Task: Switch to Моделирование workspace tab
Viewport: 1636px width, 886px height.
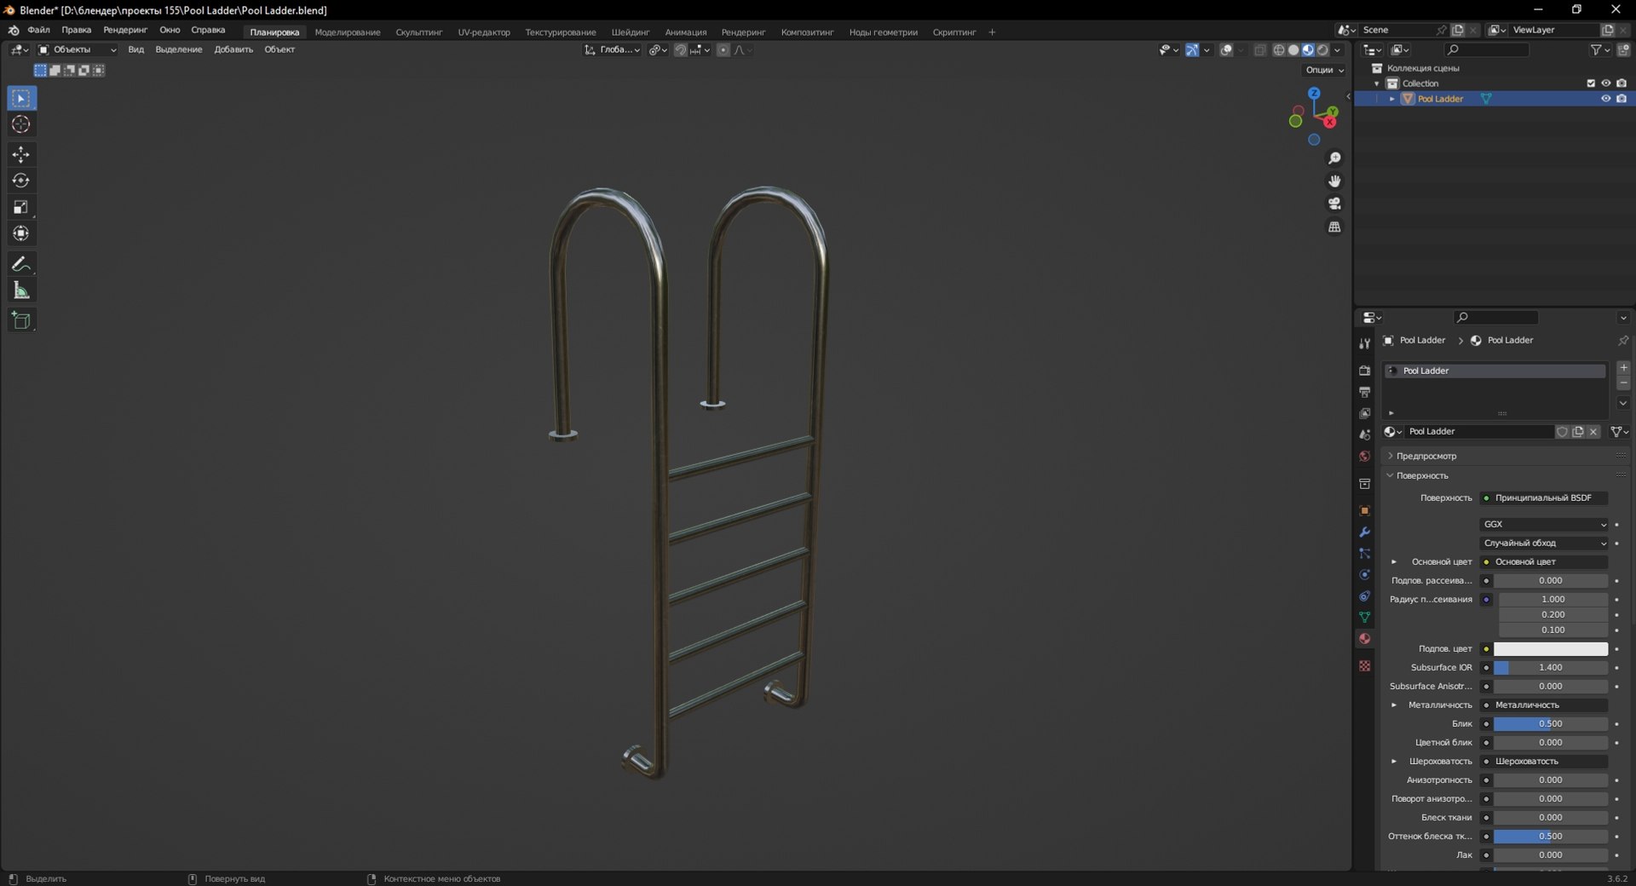Action: coord(348,32)
